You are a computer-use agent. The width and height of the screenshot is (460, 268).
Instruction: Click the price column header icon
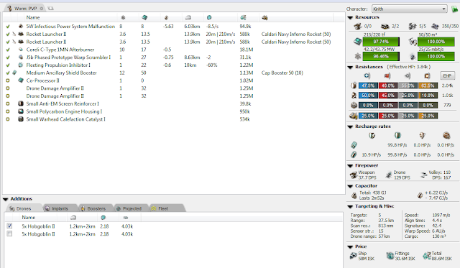tap(243, 17)
